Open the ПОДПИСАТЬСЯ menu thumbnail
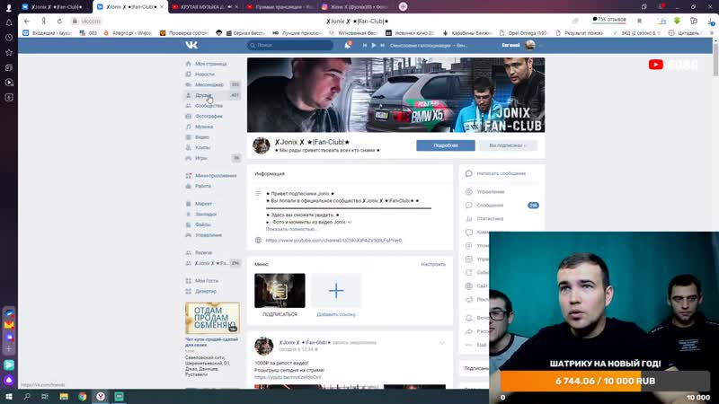719x404 pixels. (x=280, y=290)
